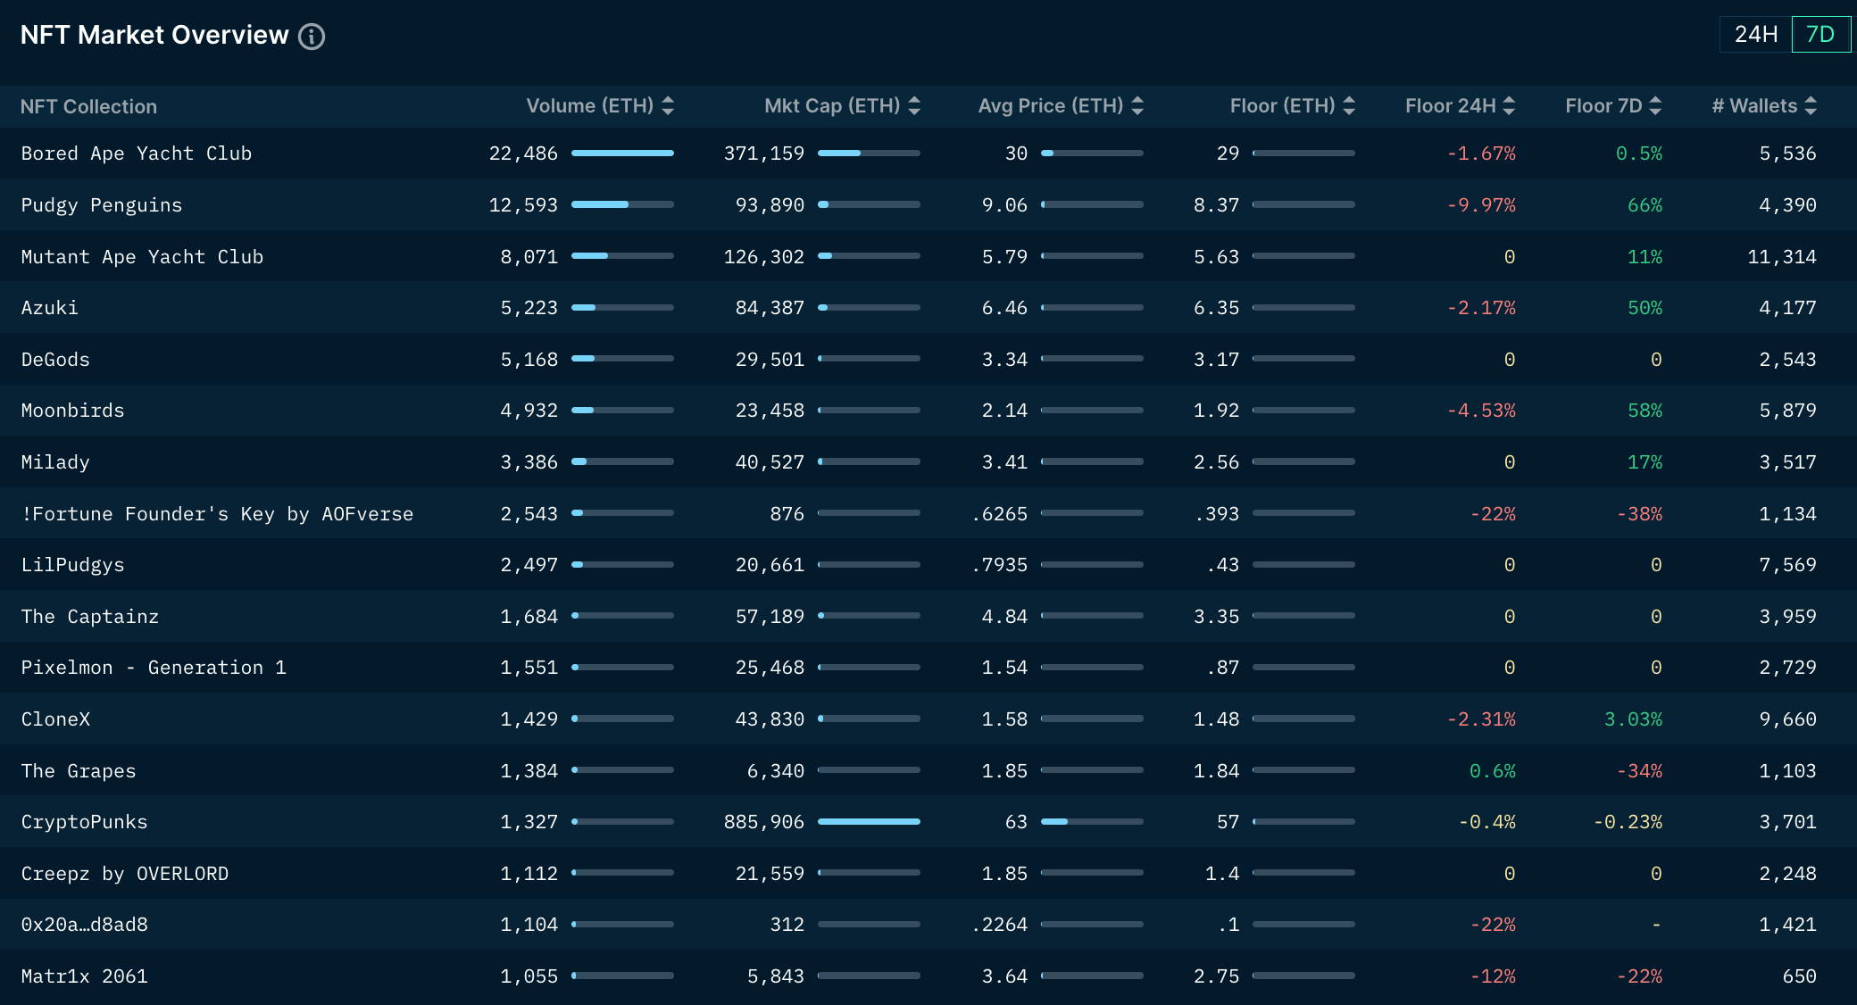Sort by # Wallets arrows
The width and height of the screenshot is (1857, 1005).
click(x=1811, y=106)
